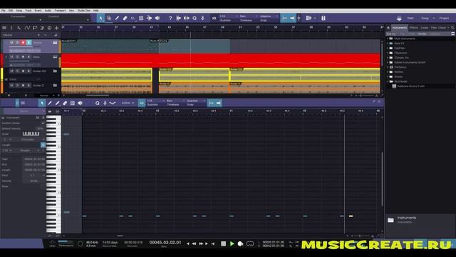Select the Range tool in the main toolbar
The height and width of the screenshot is (257, 456).
(x=109, y=18)
